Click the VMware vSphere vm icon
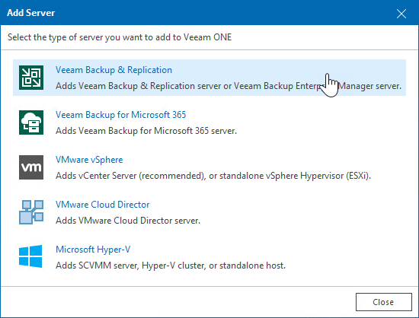 (31, 167)
